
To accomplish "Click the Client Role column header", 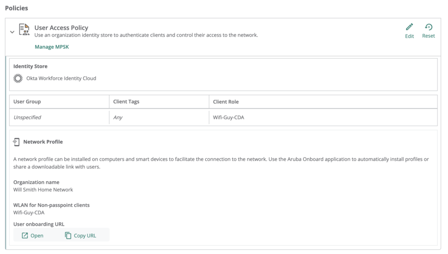I will (x=226, y=102).
